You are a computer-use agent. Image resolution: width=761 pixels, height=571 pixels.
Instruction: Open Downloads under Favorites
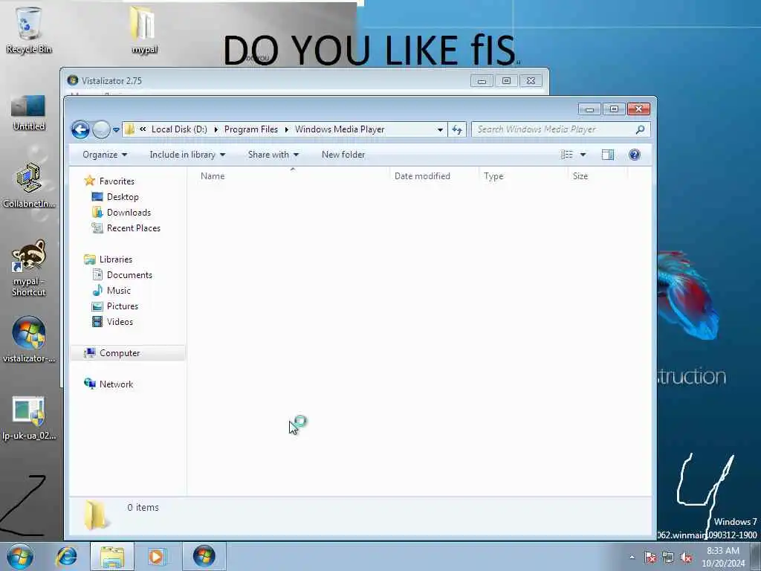coord(129,213)
